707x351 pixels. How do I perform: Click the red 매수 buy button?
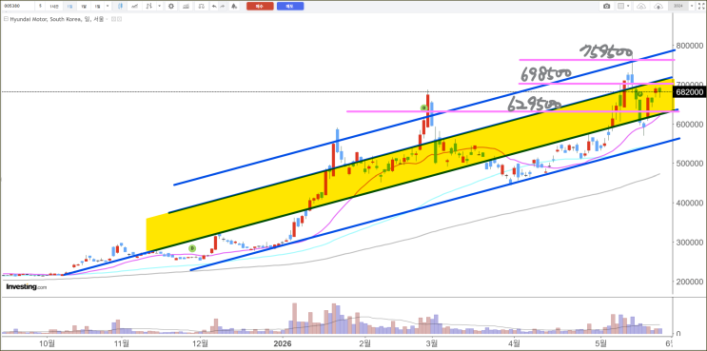[x=260, y=6]
